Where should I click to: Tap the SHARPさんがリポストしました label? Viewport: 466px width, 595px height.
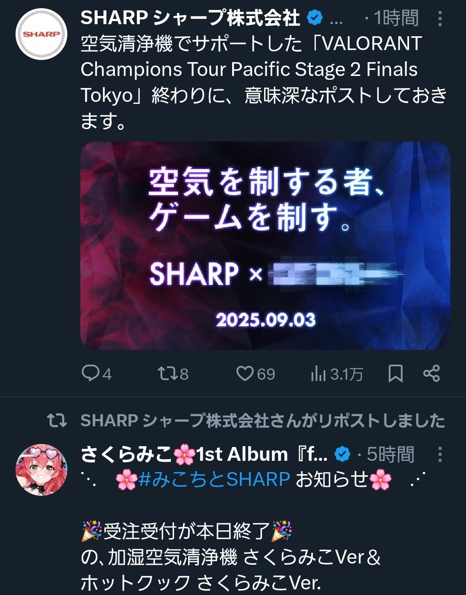point(262,420)
